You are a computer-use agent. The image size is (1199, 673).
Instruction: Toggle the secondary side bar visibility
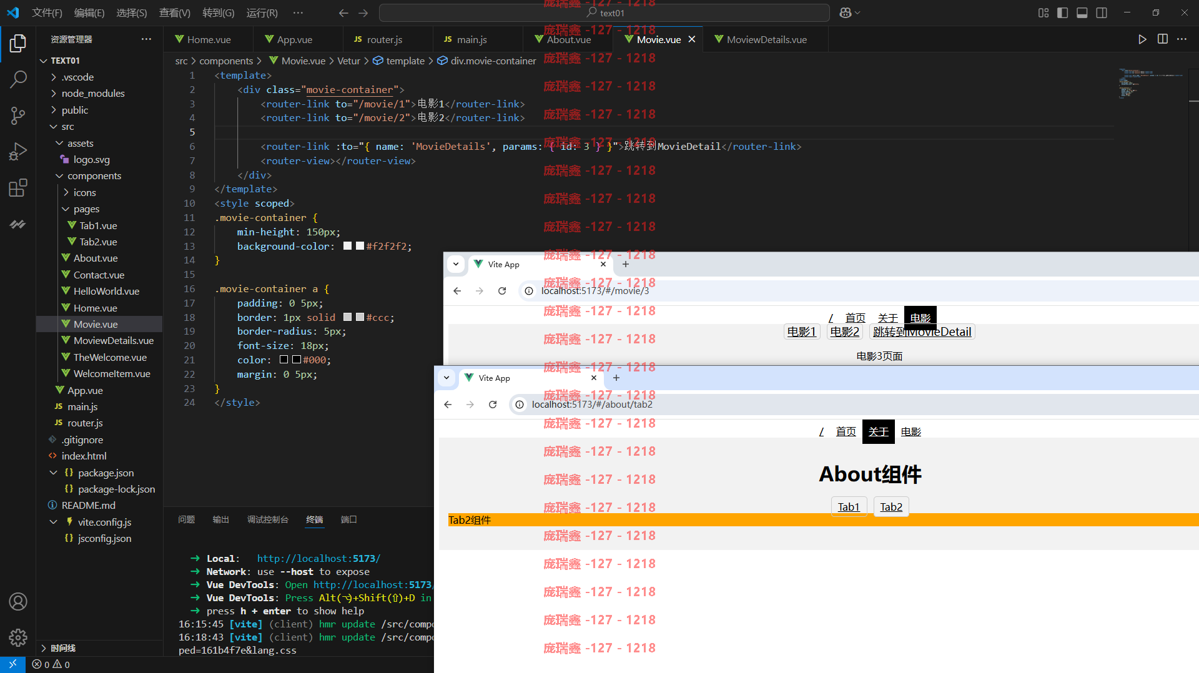tap(1102, 13)
